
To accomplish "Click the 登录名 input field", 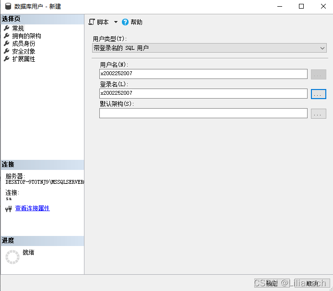I will [203, 94].
